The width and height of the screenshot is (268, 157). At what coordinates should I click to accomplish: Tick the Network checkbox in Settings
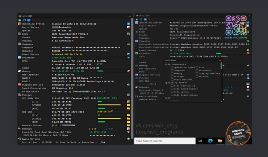point(197,77)
